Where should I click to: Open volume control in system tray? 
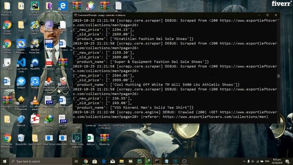[253, 161]
